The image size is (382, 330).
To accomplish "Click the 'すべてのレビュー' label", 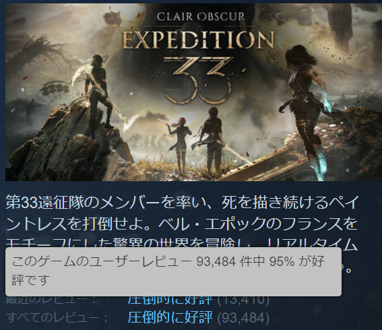I will point(53,318).
